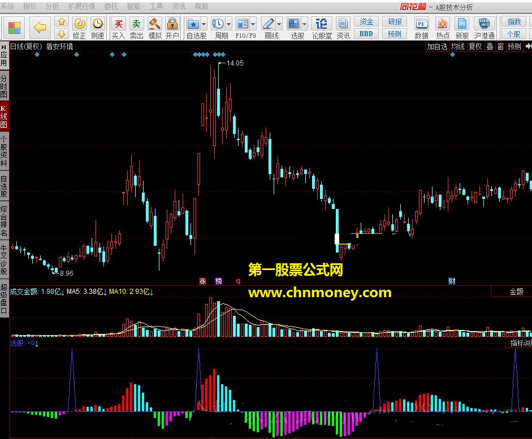Open the 扩展行情 menu
Viewport: 532px width, 439px height.
click(82, 6)
